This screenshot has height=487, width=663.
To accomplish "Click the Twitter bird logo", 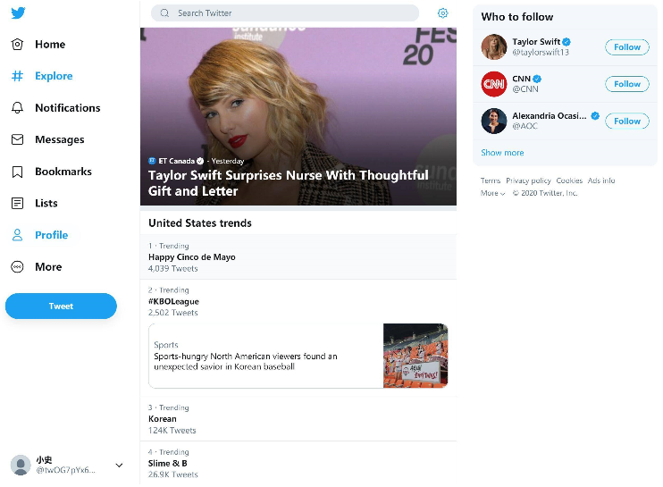I will point(18,13).
